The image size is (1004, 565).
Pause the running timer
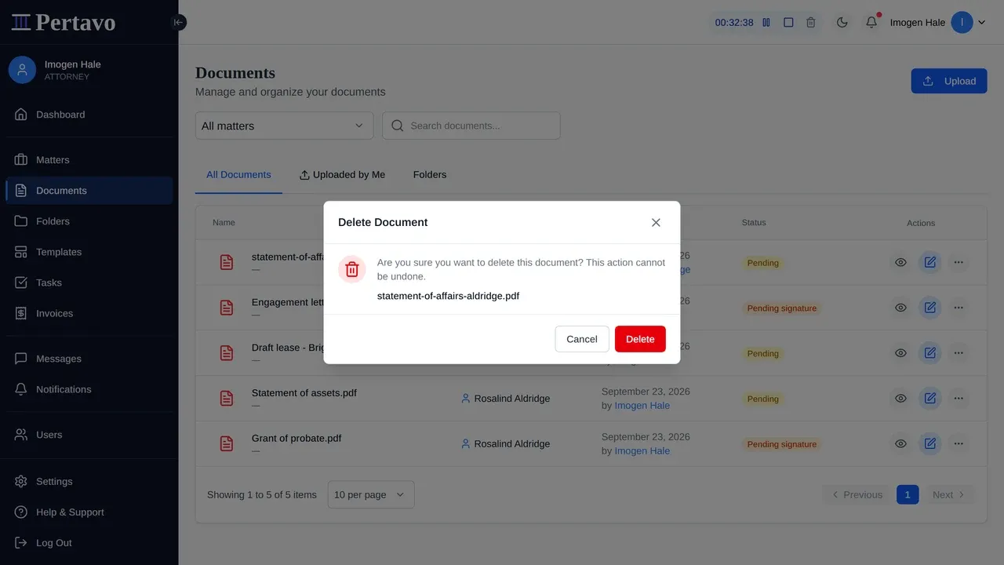click(x=766, y=23)
